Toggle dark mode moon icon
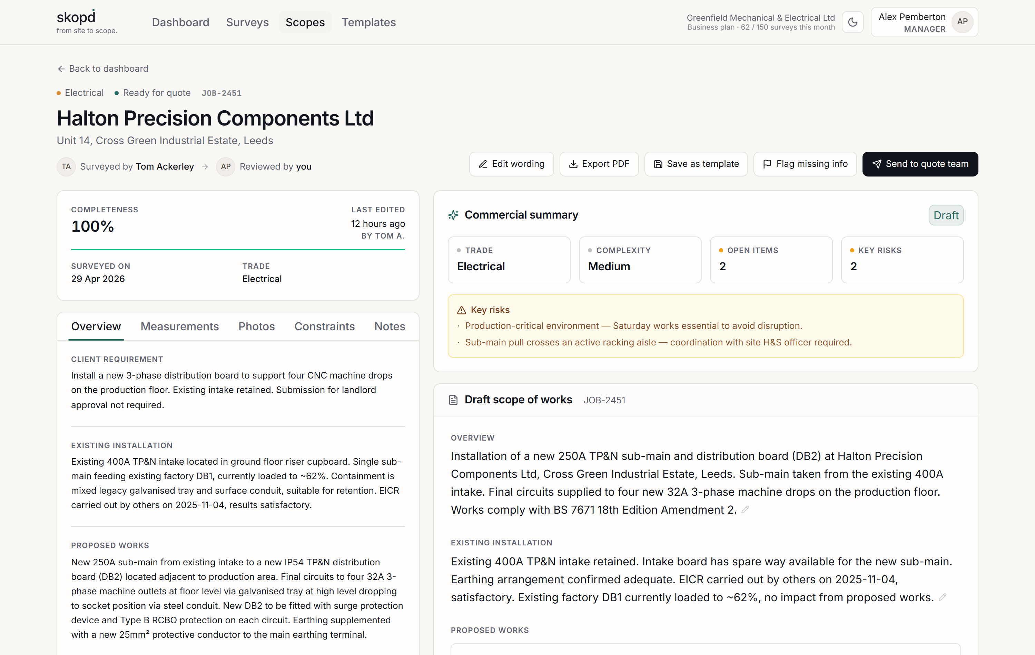Viewport: 1035px width, 655px height. click(852, 22)
